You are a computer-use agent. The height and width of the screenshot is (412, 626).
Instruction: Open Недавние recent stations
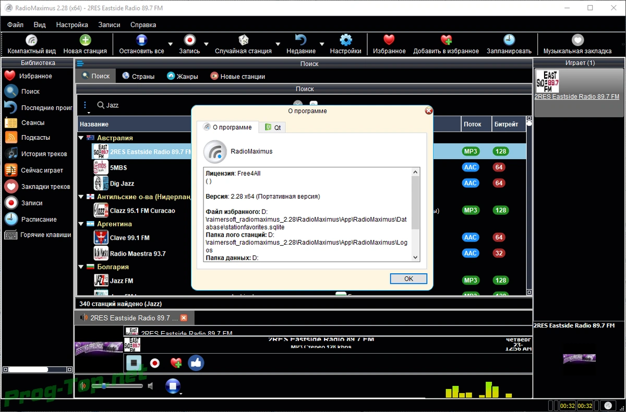pyautogui.click(x=301, y=44)
